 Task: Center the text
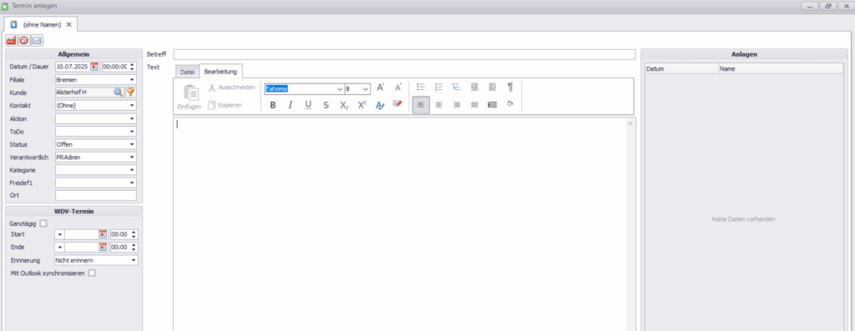(439, 104)
